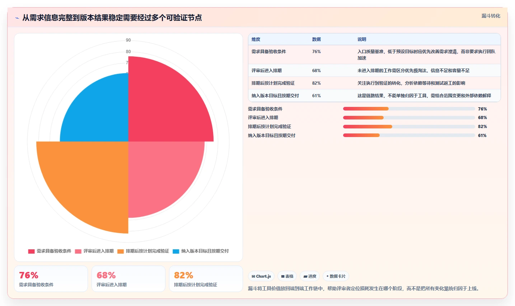
Task: Click the Chart.js chip icon
Action: pos(253,276)
